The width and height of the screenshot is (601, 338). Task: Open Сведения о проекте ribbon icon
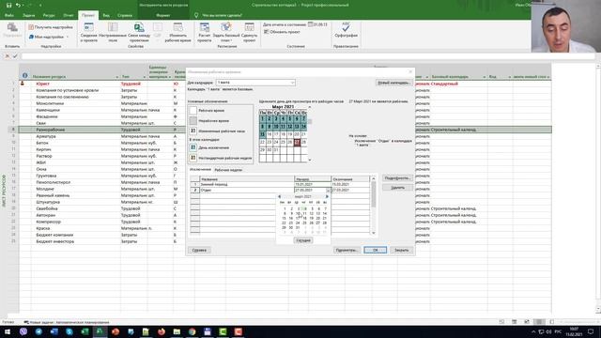[x=88, y=32]
